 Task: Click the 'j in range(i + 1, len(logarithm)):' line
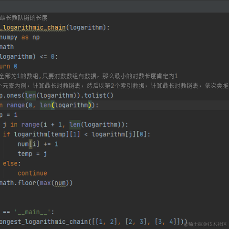click(65, 125)
